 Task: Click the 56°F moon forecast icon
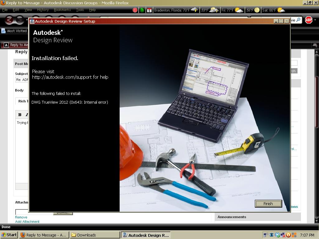[x=257, y=10]
